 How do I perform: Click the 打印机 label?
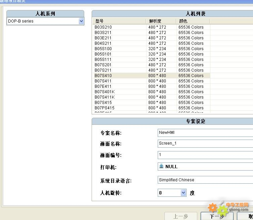(108, 167)
